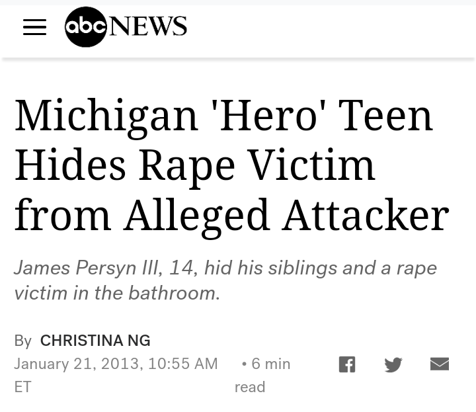Share the article on Twitter
Viewport: 476px width, 412px height.
[x=393, y=364]
